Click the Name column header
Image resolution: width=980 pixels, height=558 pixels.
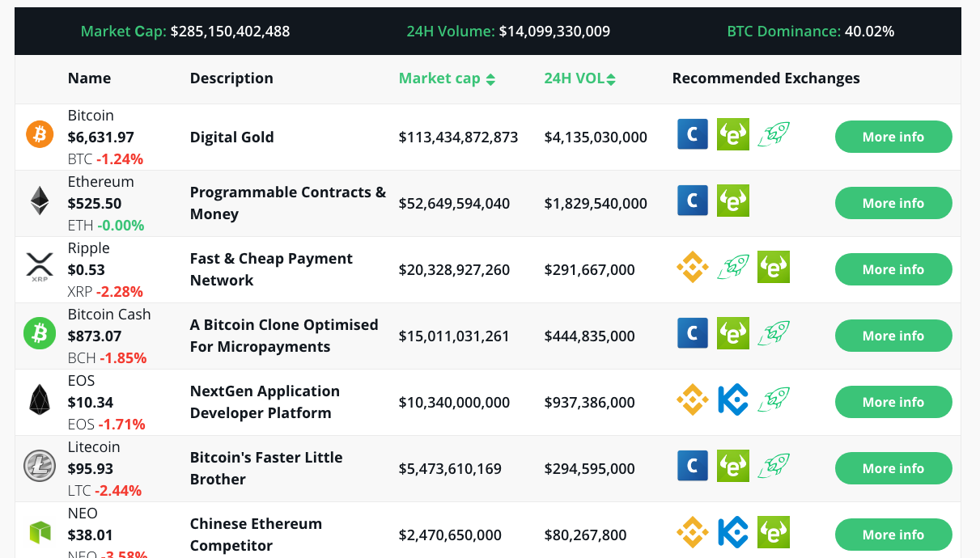(x=89, y=78)
